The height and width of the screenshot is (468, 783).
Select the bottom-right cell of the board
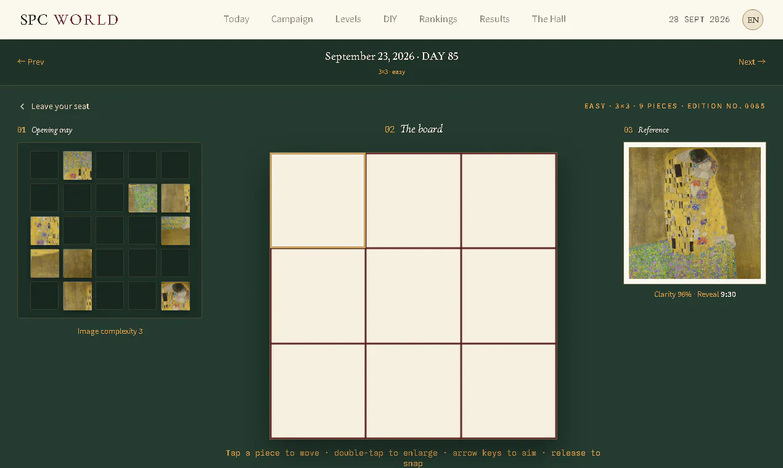(509, 391)
